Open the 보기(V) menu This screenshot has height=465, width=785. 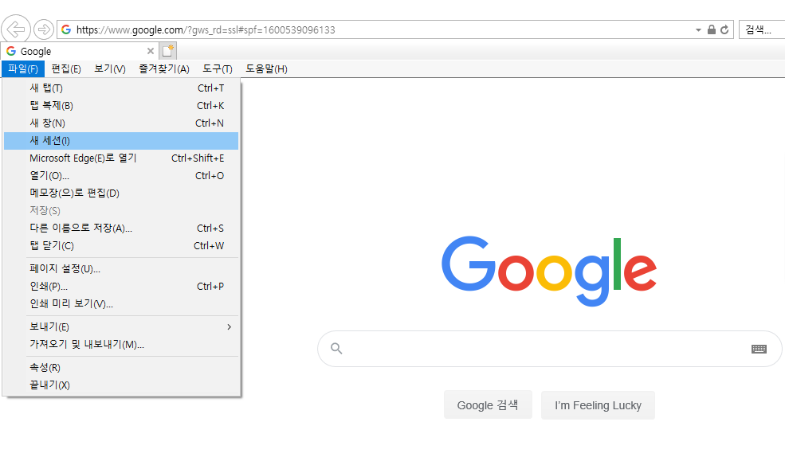pos(110,69)
